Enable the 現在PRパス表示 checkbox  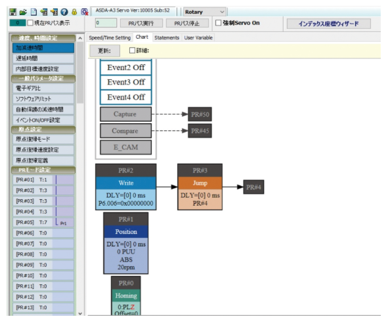[30, 23]
